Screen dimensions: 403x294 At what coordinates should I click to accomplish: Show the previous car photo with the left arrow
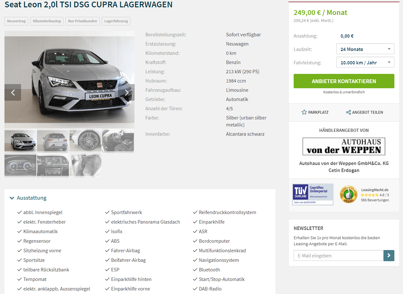13,92
